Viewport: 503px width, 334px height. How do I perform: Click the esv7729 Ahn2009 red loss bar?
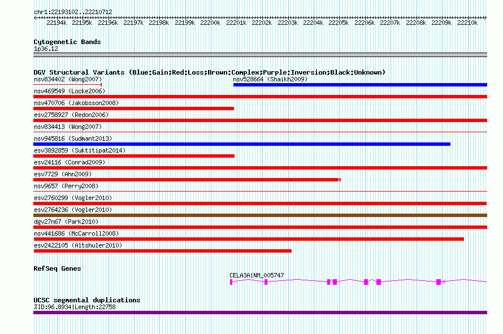tap(187, 180)
